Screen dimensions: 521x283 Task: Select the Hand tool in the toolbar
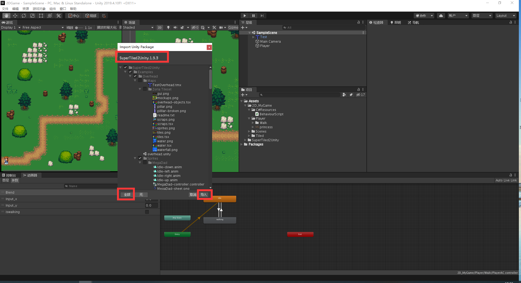point(6,15)
